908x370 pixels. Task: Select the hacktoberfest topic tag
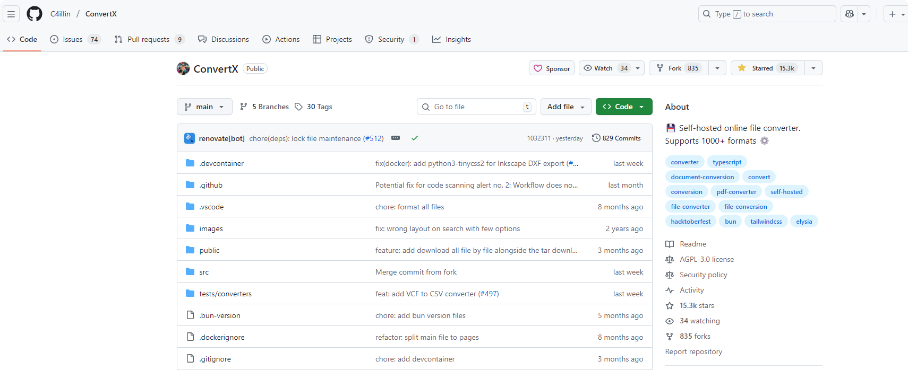tap(690, 222)
